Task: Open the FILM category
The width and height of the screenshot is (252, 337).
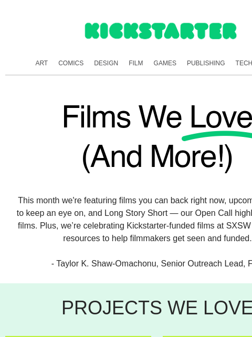Action: click(136, 63)
